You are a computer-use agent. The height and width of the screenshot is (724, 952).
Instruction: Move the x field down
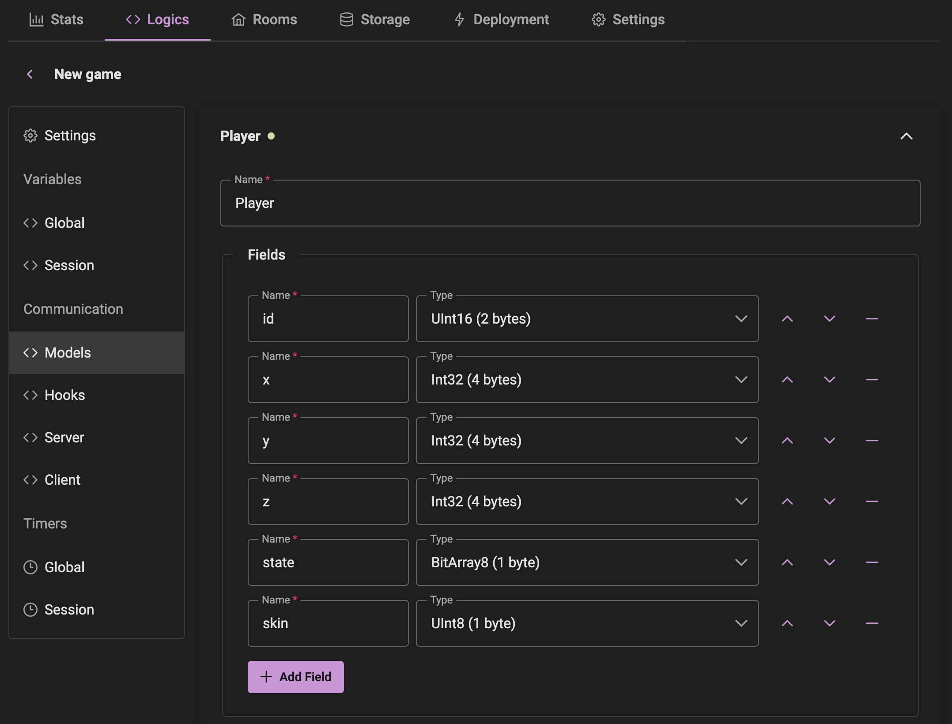coord(830,379)
